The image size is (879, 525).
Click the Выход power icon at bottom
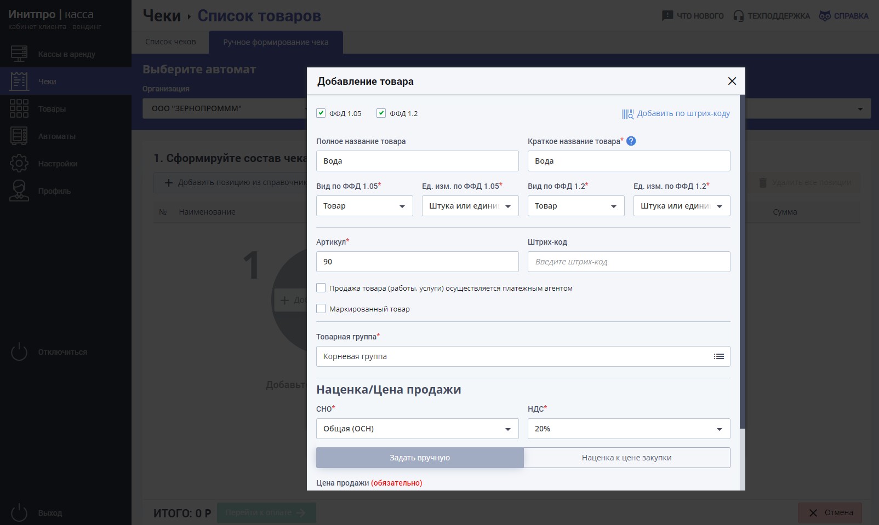tap(19, 512)
